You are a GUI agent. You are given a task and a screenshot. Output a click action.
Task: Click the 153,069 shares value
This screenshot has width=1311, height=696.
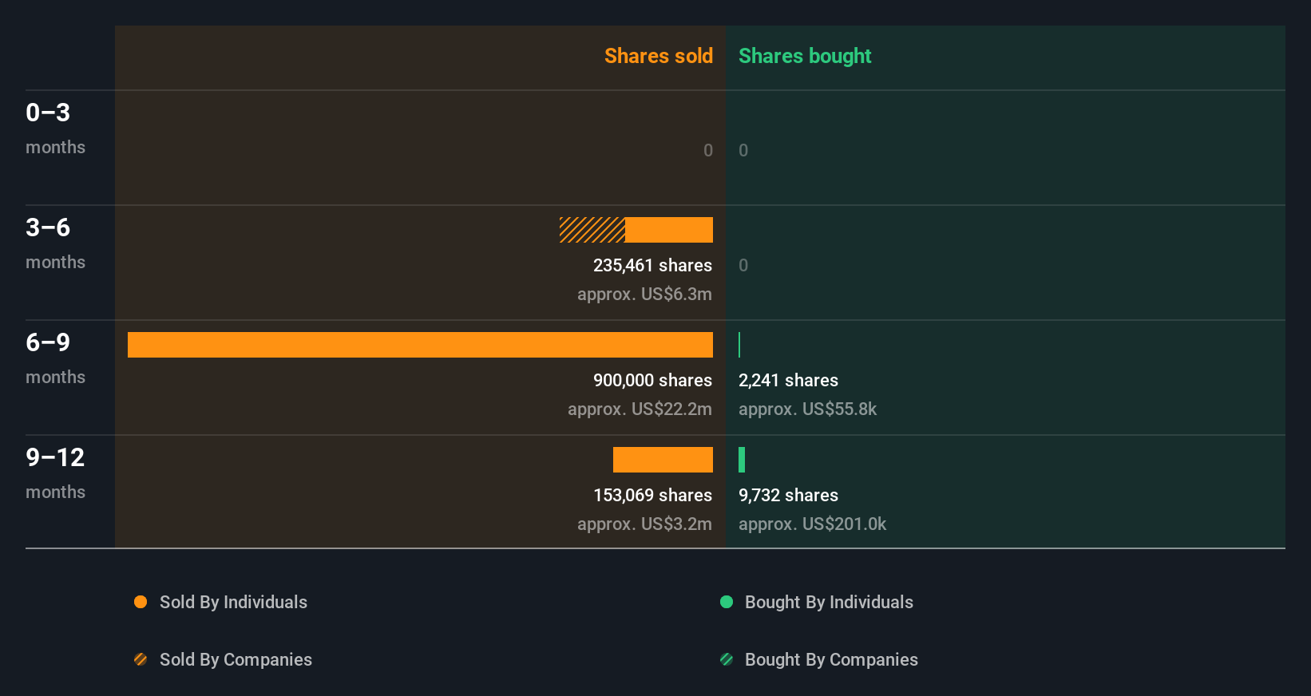(x=652, y=495)
